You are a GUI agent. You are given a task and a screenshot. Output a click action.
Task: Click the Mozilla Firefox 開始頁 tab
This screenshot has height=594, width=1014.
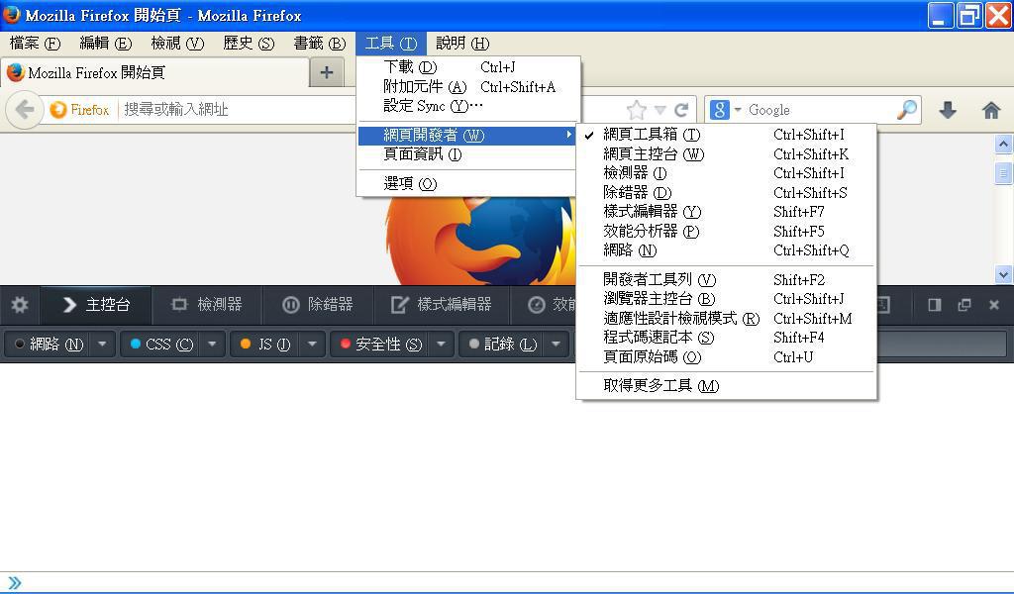(154, 72)
